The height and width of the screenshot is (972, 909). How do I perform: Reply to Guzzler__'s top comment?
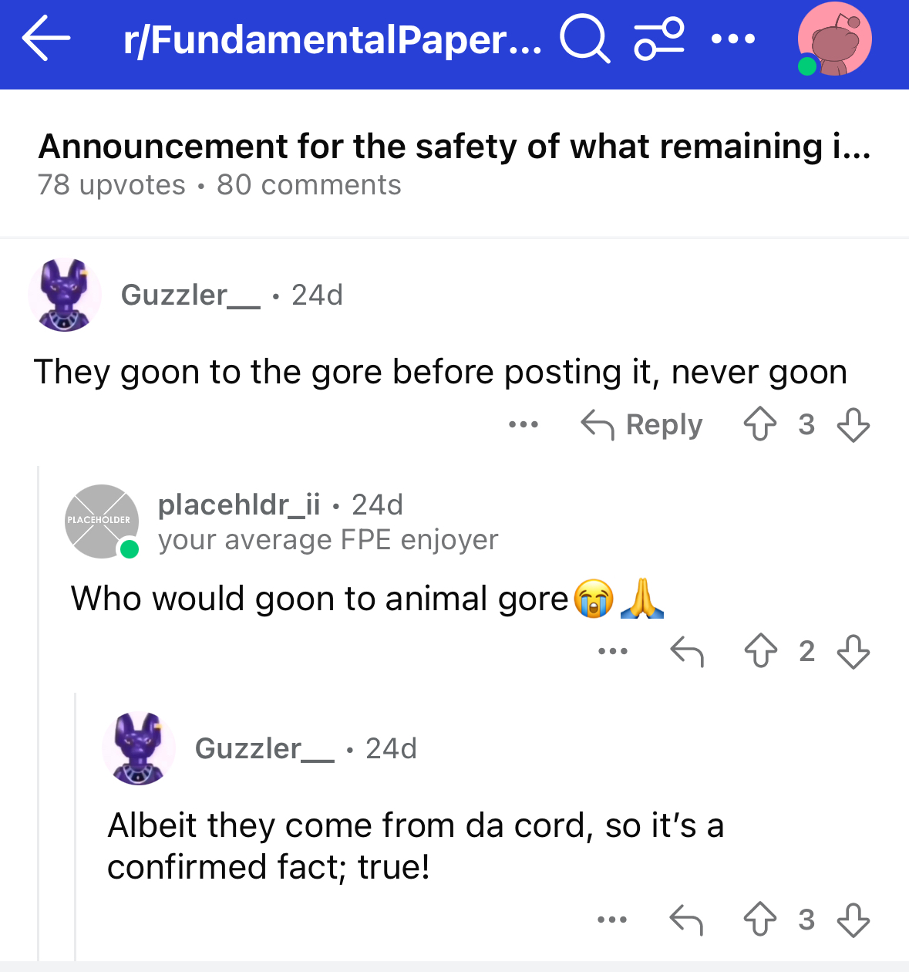(641, 424)
